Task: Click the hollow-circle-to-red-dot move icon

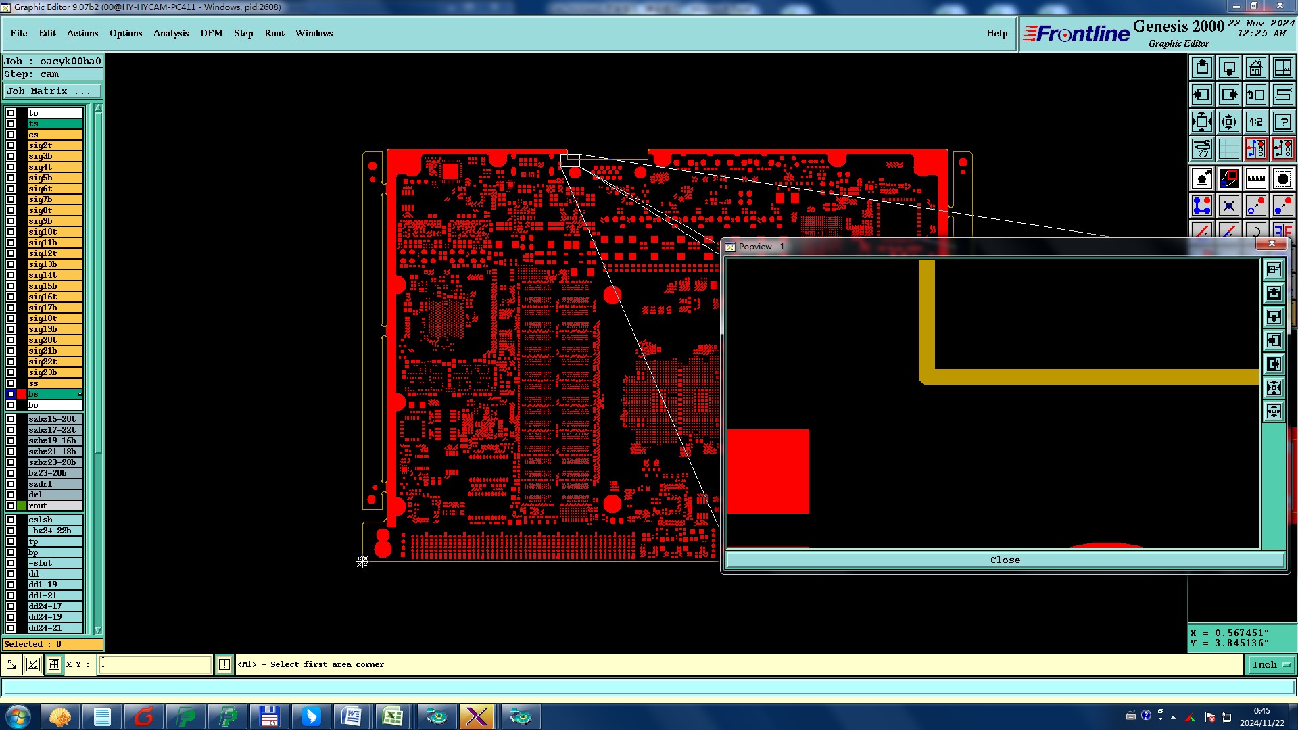Action: click(1256, 205)
